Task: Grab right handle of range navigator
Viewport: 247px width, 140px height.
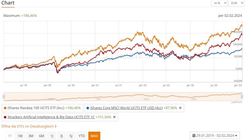Action: coord(242,96)
